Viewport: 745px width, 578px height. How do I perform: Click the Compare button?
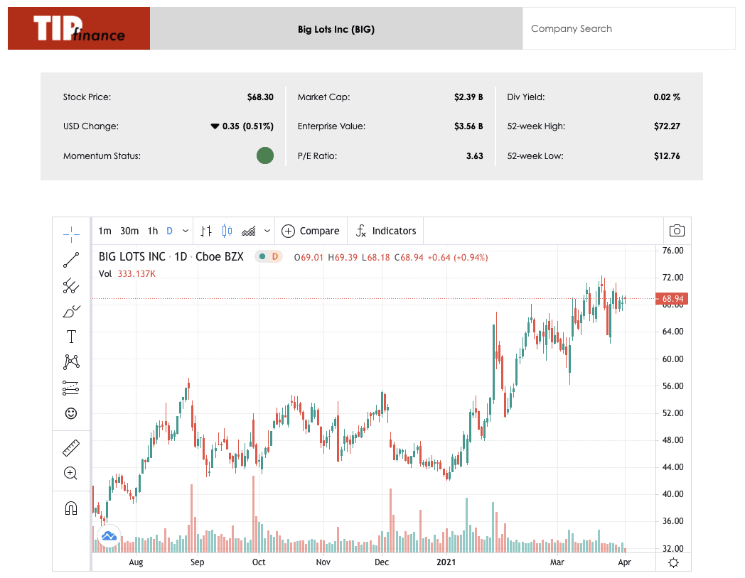pyautogui.click(x=310, y=231)
